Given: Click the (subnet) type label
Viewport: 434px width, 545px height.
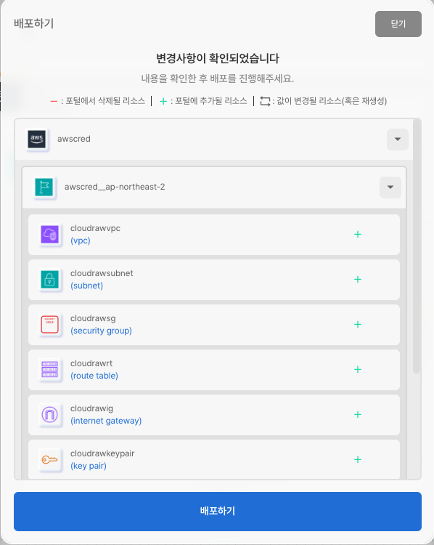Looking at the screenshot, I should (x=87, y=286).
